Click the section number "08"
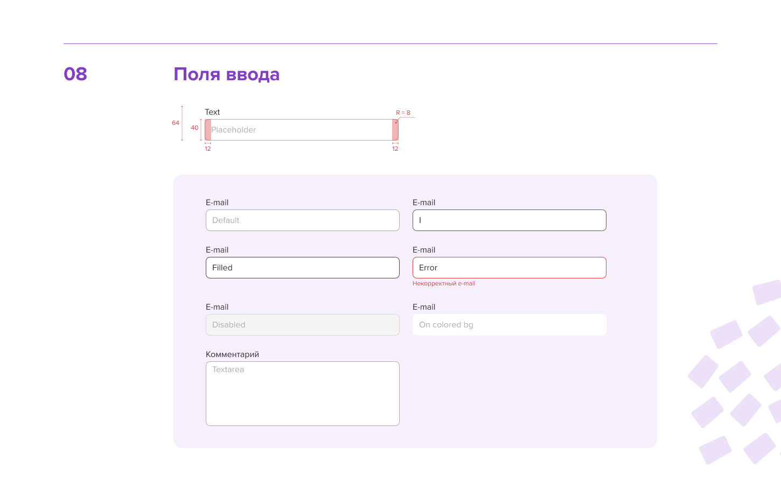 point(75,74)
